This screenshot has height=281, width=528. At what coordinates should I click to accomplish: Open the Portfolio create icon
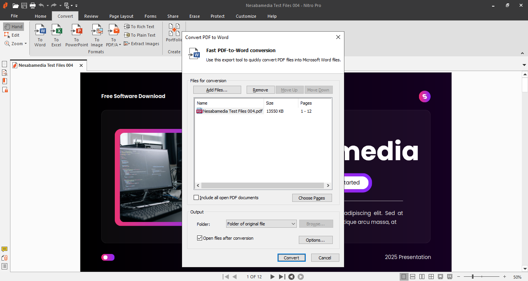(174, 33)
